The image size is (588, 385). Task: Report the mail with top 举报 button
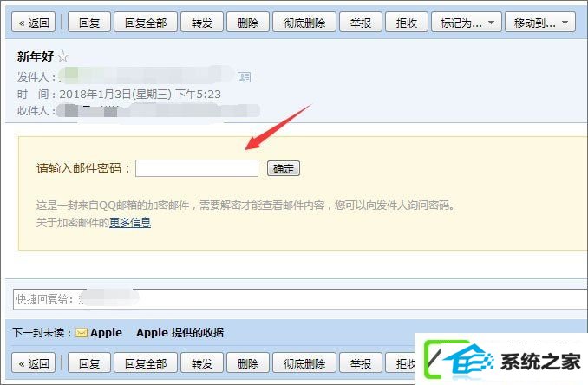361,23
